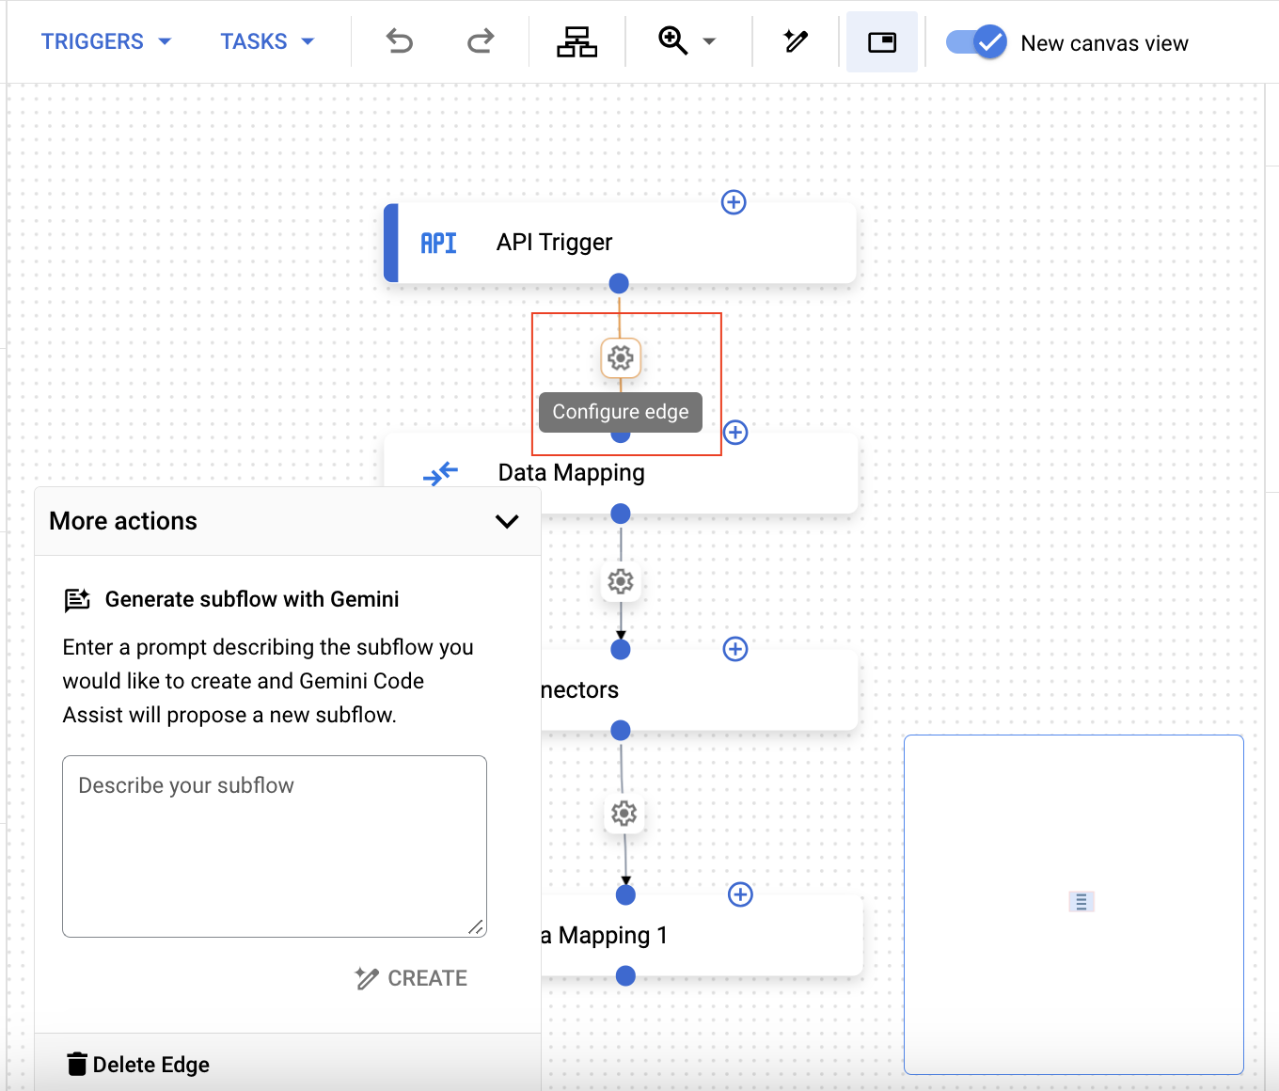Open the TASKS dropdown menu

(x=267, y=41)
